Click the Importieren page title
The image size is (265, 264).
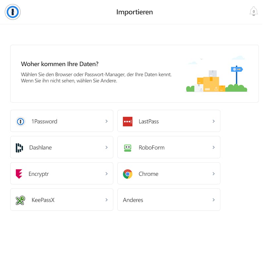(134, 12)
